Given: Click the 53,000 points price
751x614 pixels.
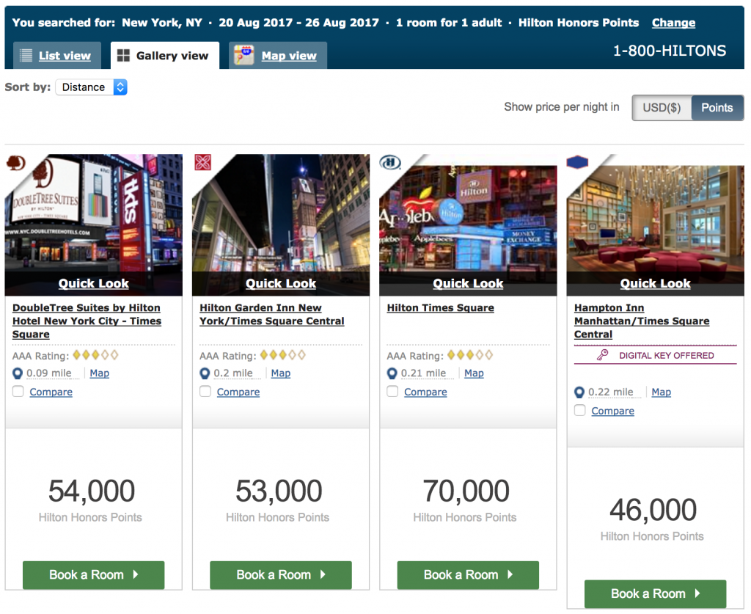Looking at the screenshot, I should click(279, 491).
